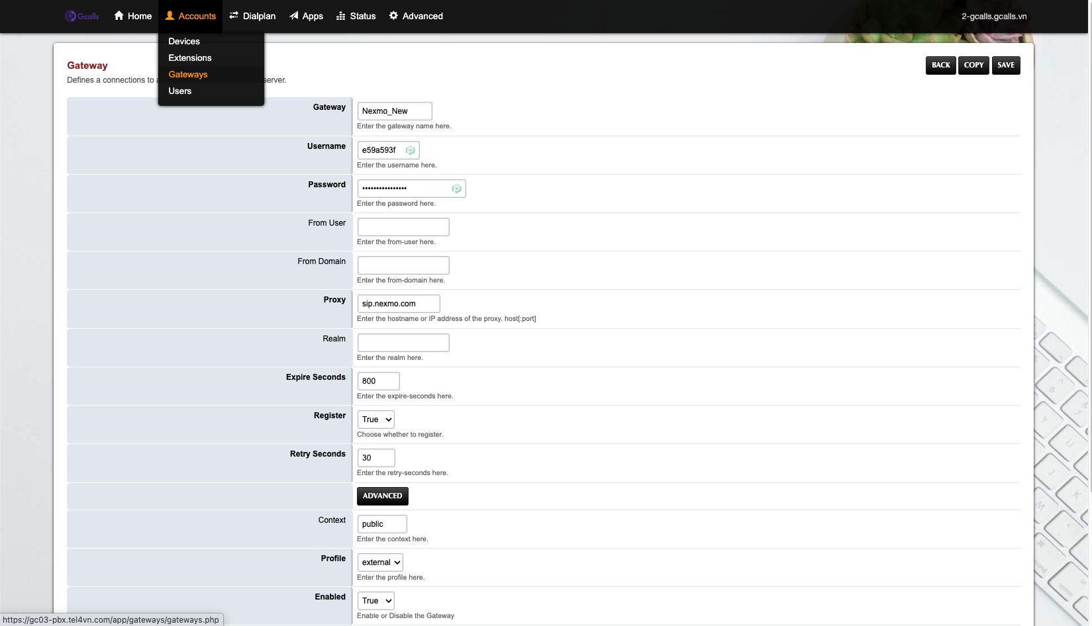Click password manager icon in Password field

[456, 189]
